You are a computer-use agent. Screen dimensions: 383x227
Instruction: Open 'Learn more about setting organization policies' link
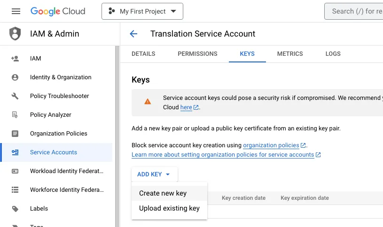click(223, 155)
